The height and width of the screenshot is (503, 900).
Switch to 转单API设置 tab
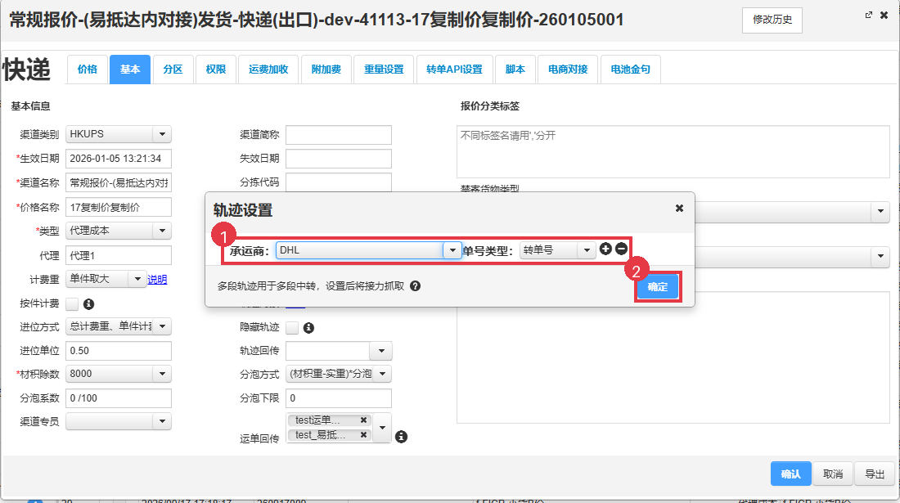[455, 70]
